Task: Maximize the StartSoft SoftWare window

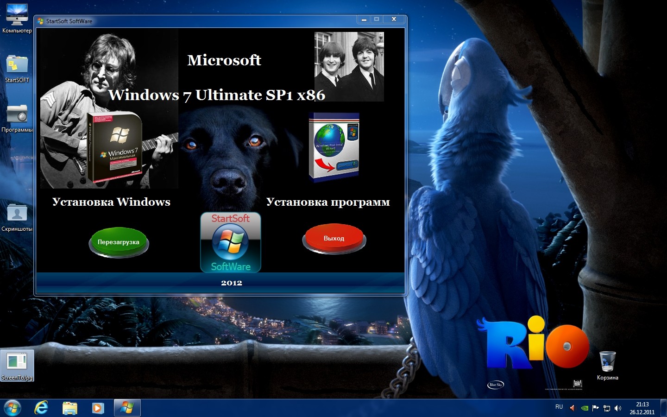Action: pyautogui.click(x=377, y=19)
